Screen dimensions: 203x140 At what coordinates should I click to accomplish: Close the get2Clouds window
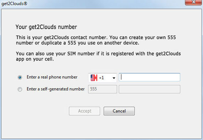pyautogui.click(x=193, y=2)
